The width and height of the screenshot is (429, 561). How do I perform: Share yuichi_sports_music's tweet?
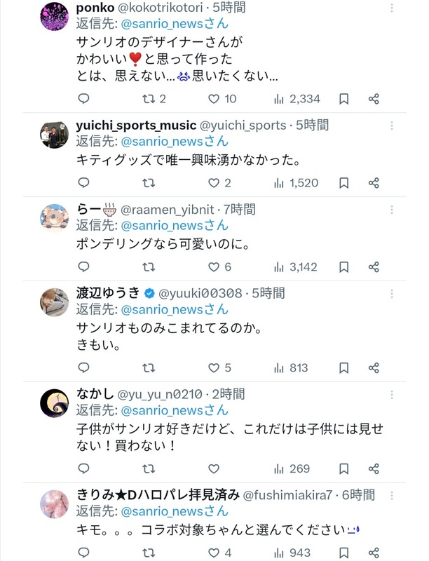[x=374, y=183]
